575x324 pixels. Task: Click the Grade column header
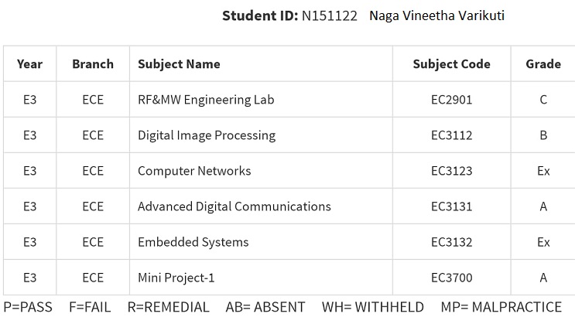543,64
